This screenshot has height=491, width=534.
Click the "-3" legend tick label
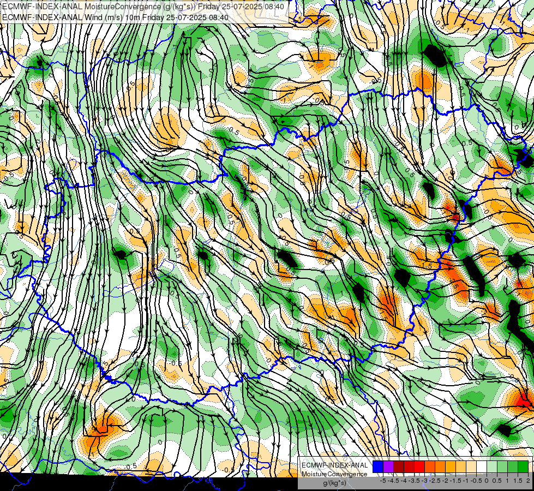(425, 481)
